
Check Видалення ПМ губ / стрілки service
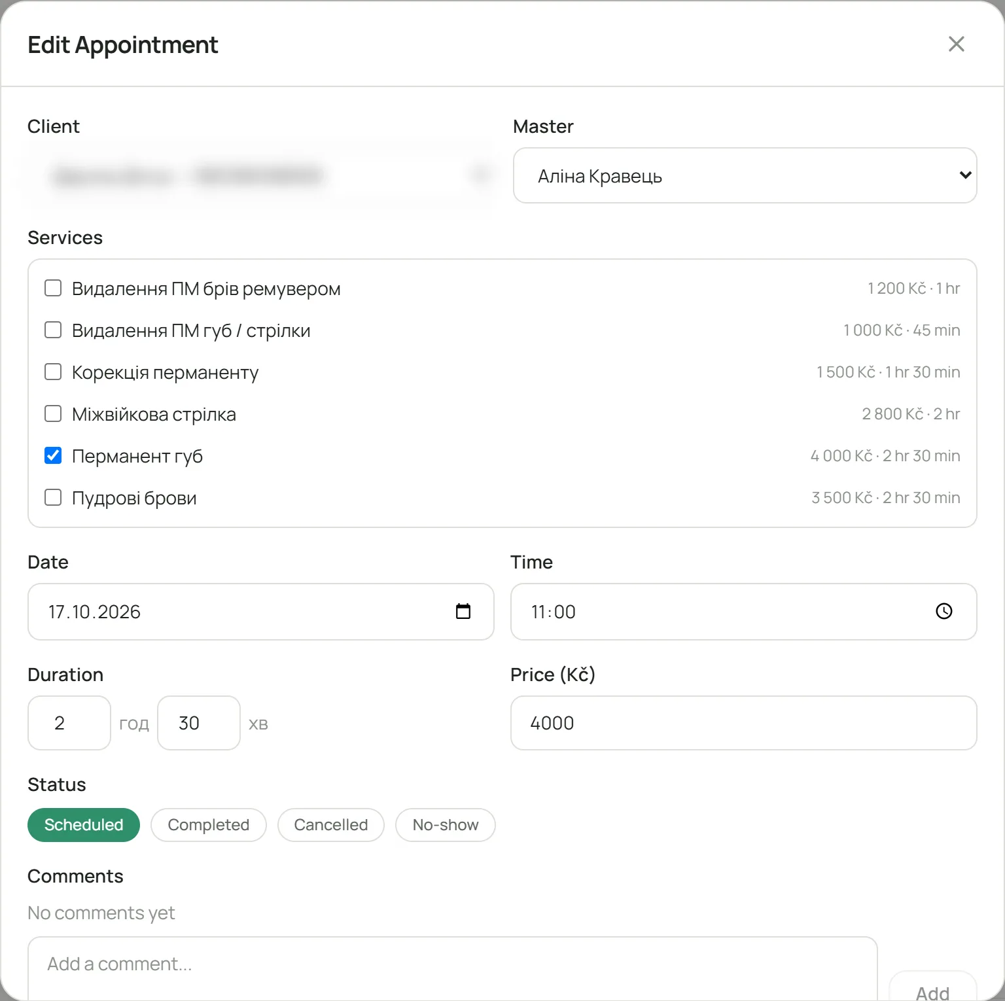(53, 330)
